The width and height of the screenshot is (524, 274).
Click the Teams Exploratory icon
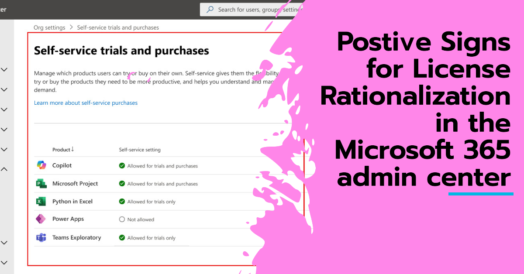click(x=41, y=238)
